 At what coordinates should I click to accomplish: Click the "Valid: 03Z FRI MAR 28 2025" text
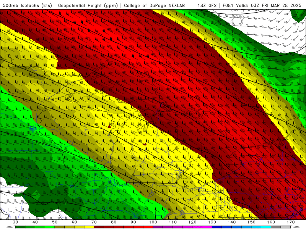click(269, 5)
